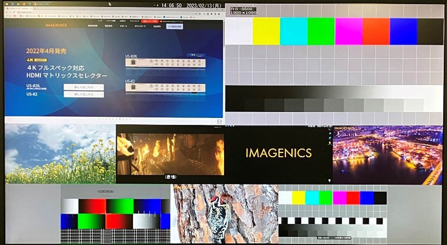The width and height of the screenshot is (447, 245).
Task: Select the night city harbor video tile
Action: (388, 155)
